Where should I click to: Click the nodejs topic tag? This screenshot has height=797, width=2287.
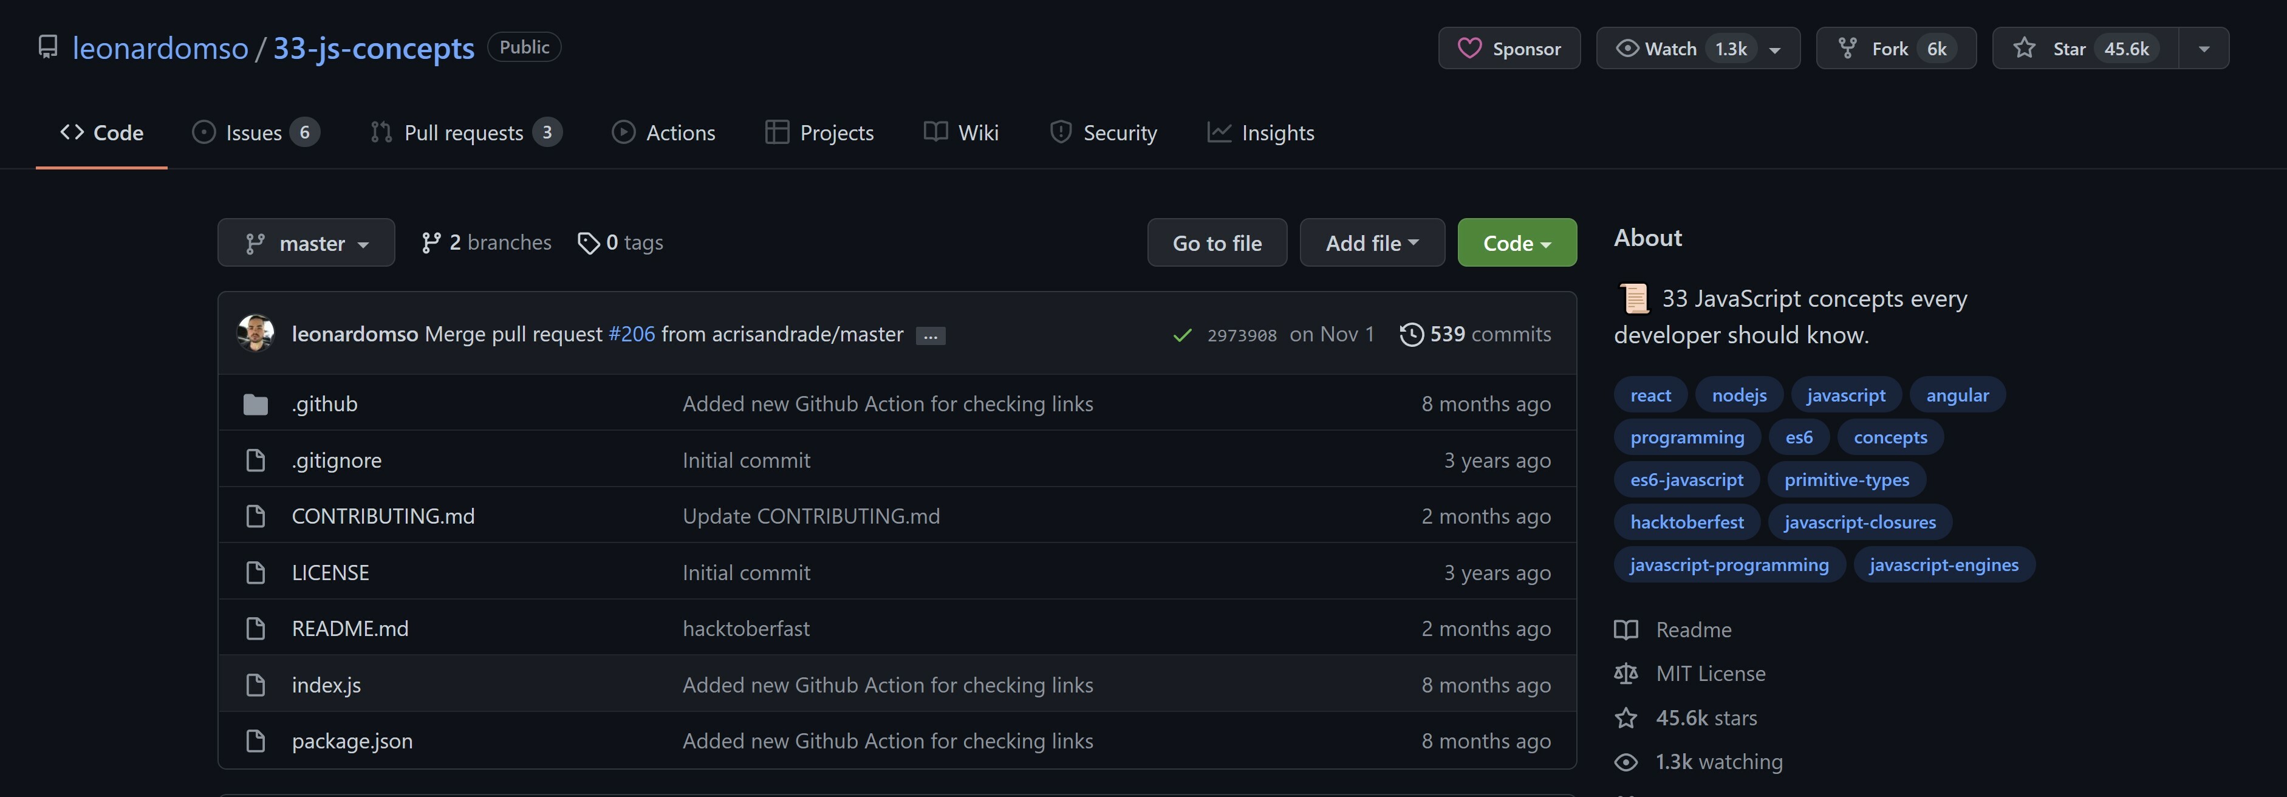click(1738, 395)
